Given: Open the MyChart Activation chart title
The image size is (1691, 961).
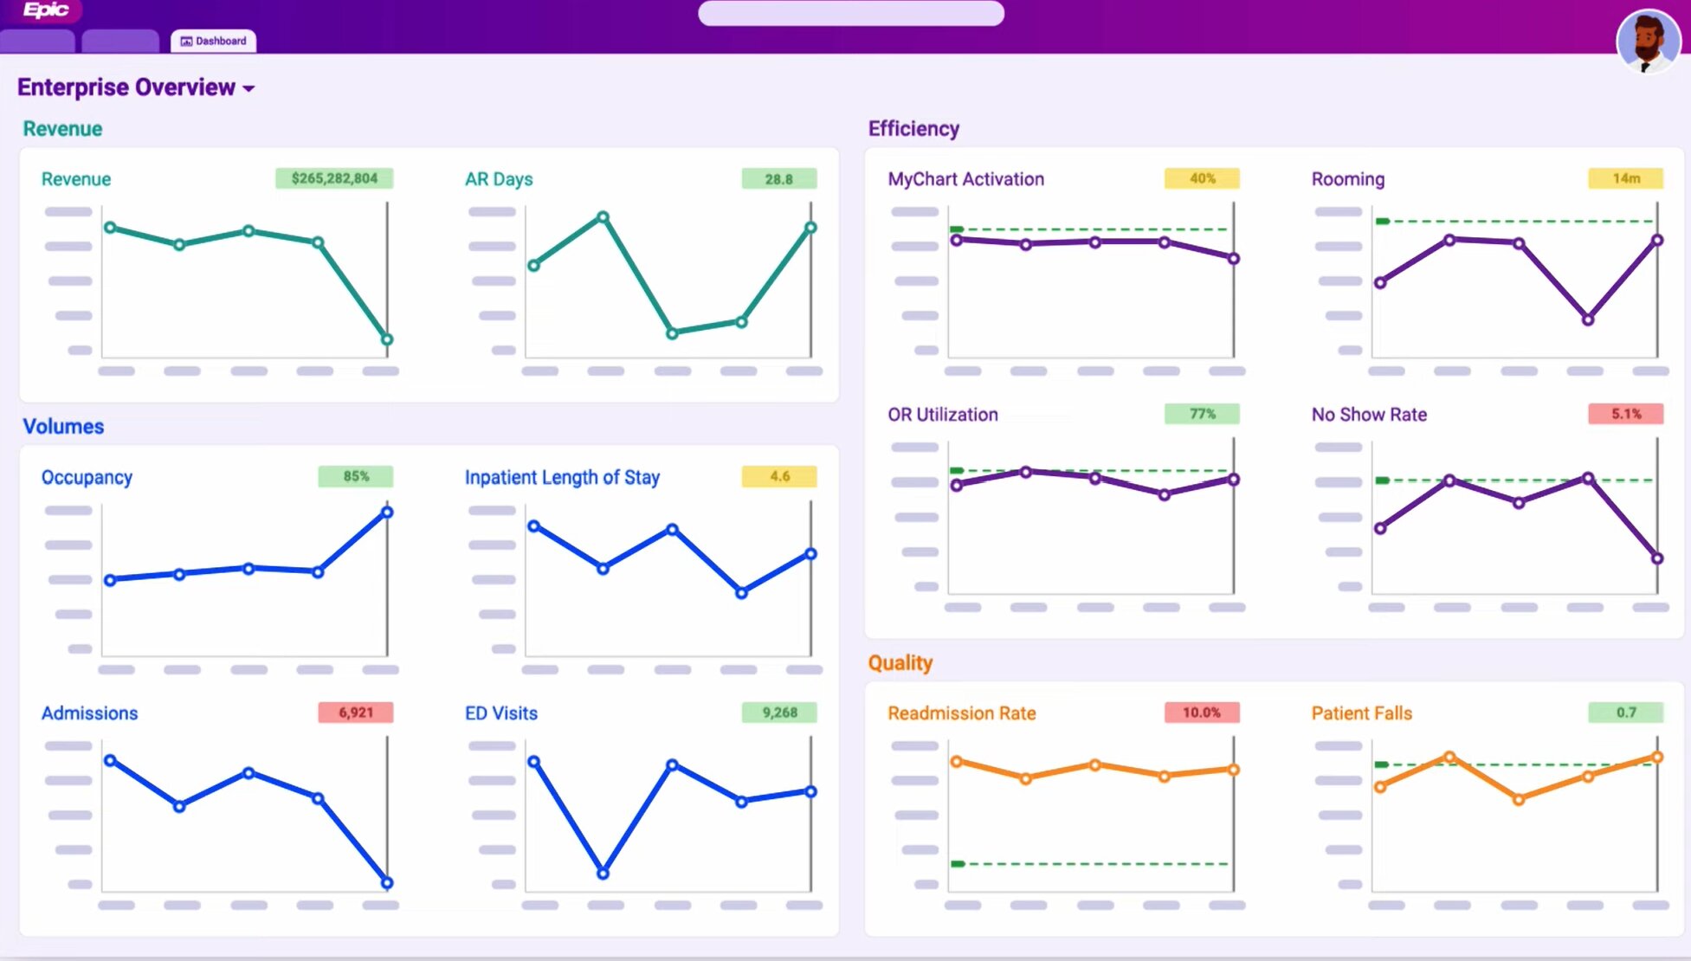Looking at the screenshot, I should pos(965,179).
